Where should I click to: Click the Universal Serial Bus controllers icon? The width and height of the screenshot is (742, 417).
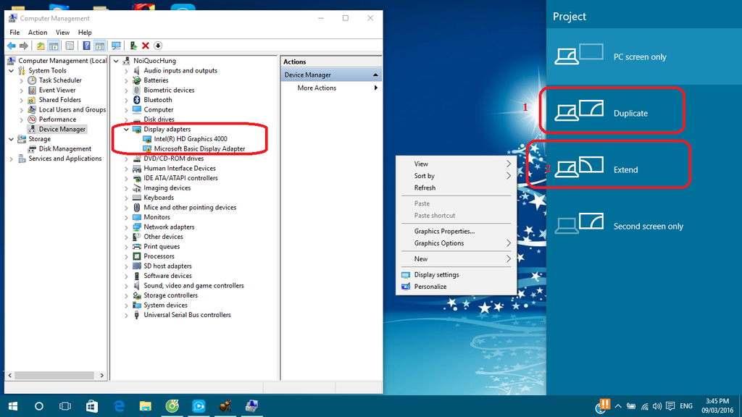tap(137, 315)
